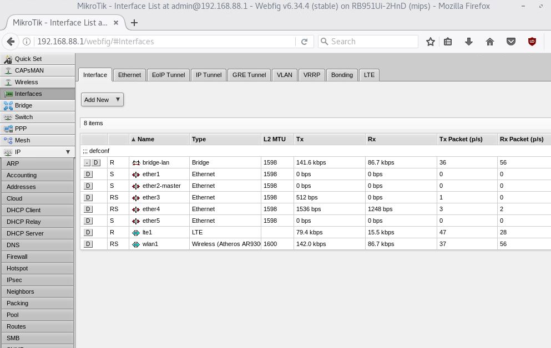Switch to the VLAN tab
Image resolution: width=551 pixels, height=348 pixels.
tap(284, 75)
